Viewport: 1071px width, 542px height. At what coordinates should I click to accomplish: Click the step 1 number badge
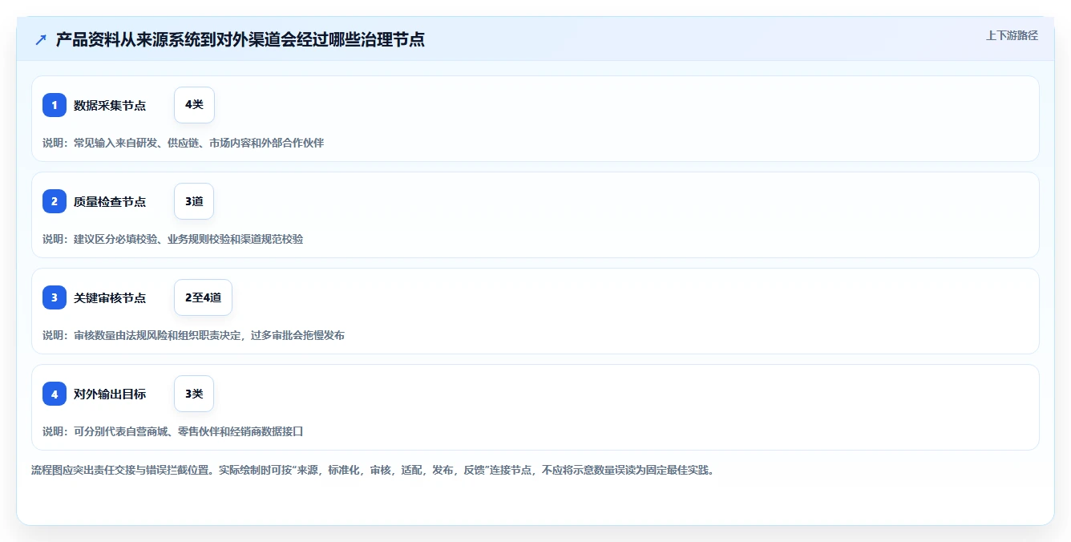[55, 105]
